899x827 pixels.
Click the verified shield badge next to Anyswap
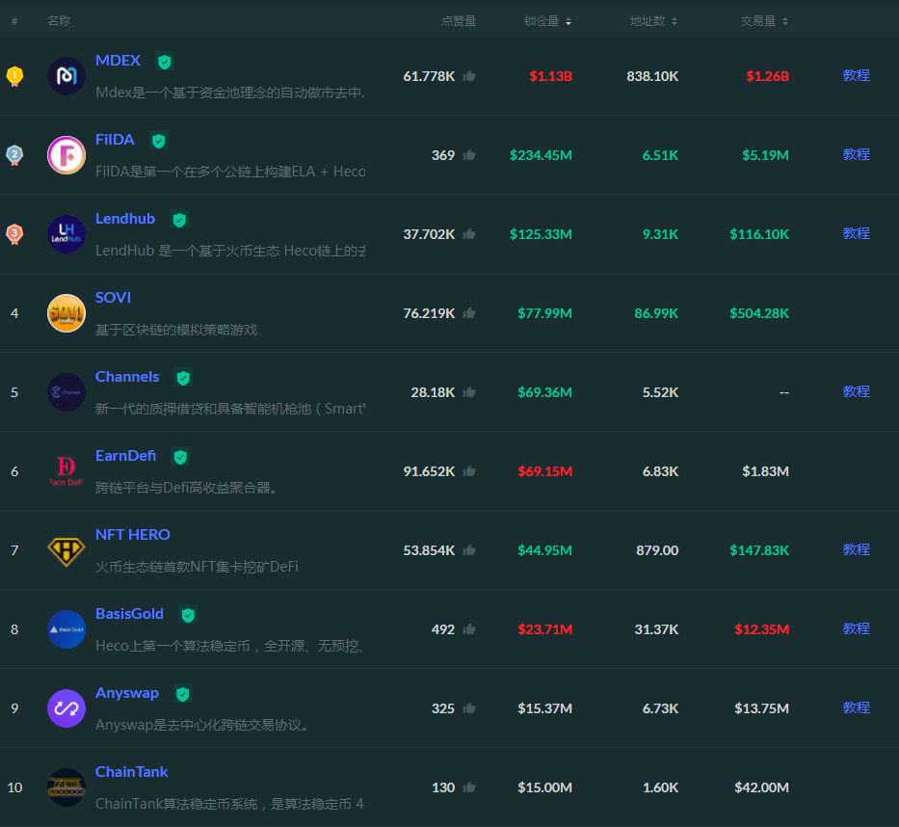(x=183, y=695)
